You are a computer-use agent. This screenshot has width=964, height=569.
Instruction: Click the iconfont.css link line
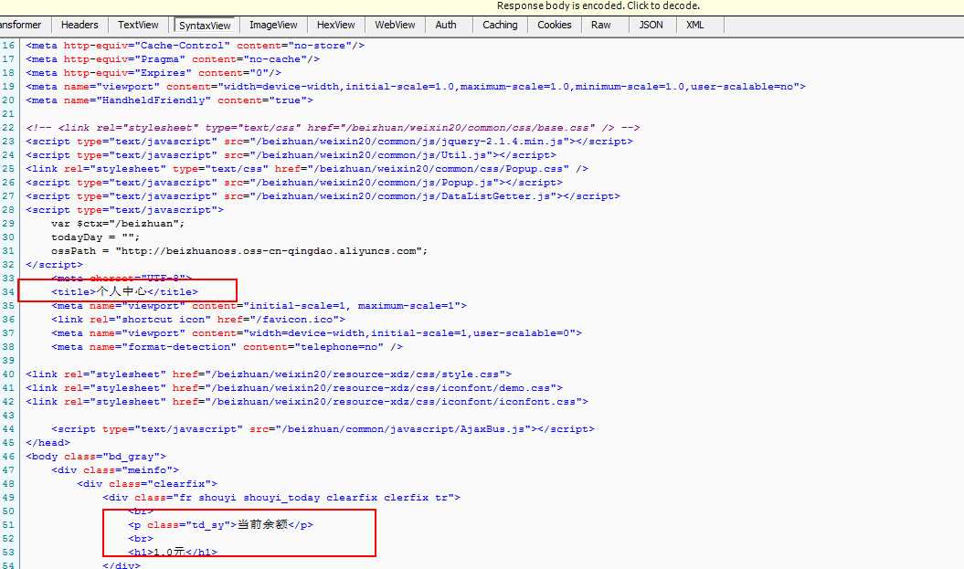coord(307,401)
